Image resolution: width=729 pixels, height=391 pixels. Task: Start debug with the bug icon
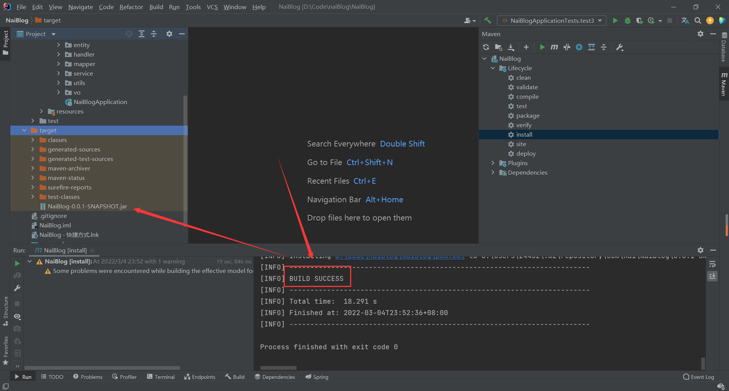pyautogui.click(x=627, y=20)
